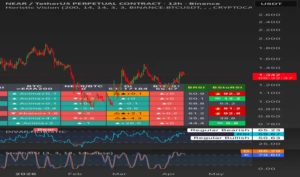
Task: Click the 1.000 price scale label
Action: coord(269,102)
